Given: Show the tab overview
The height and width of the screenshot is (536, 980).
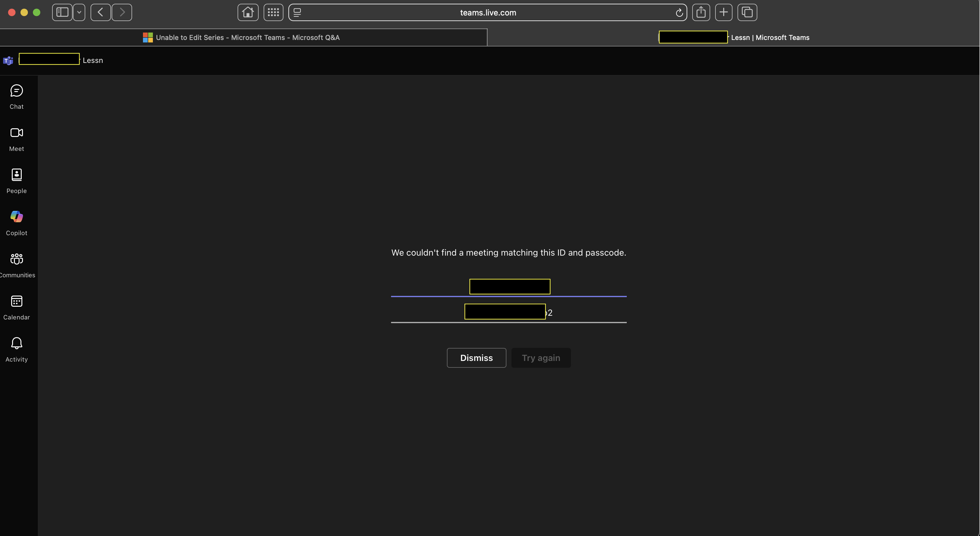Looking at the screenshot, I should 747,12.
